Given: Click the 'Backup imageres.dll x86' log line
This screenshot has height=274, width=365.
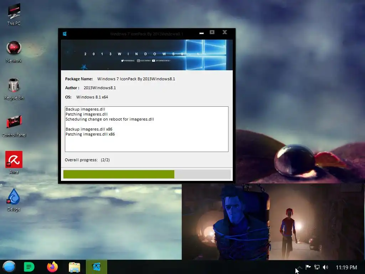Looking at the screenshot, I should (89, 129).
